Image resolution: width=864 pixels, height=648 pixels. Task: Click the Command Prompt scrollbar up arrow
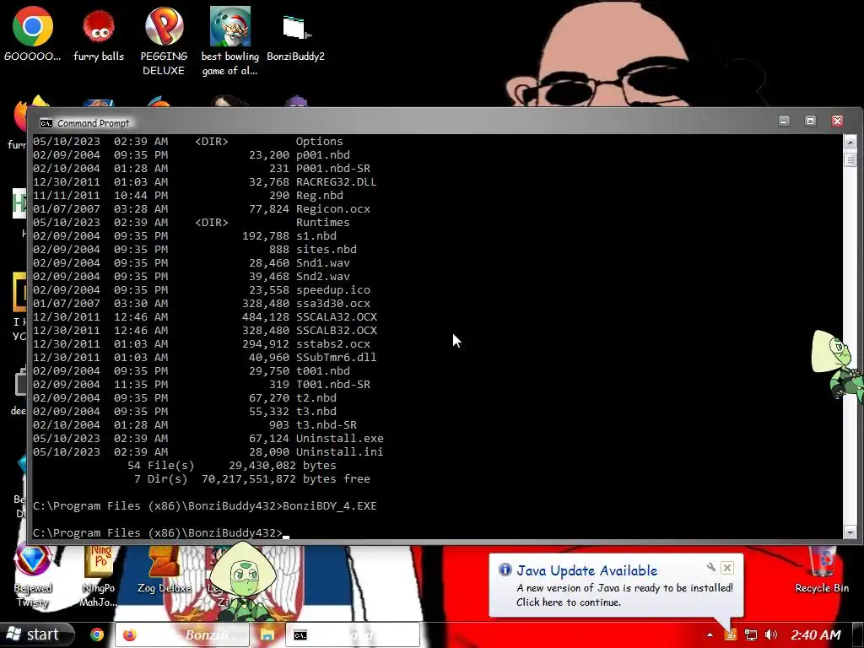850,142
